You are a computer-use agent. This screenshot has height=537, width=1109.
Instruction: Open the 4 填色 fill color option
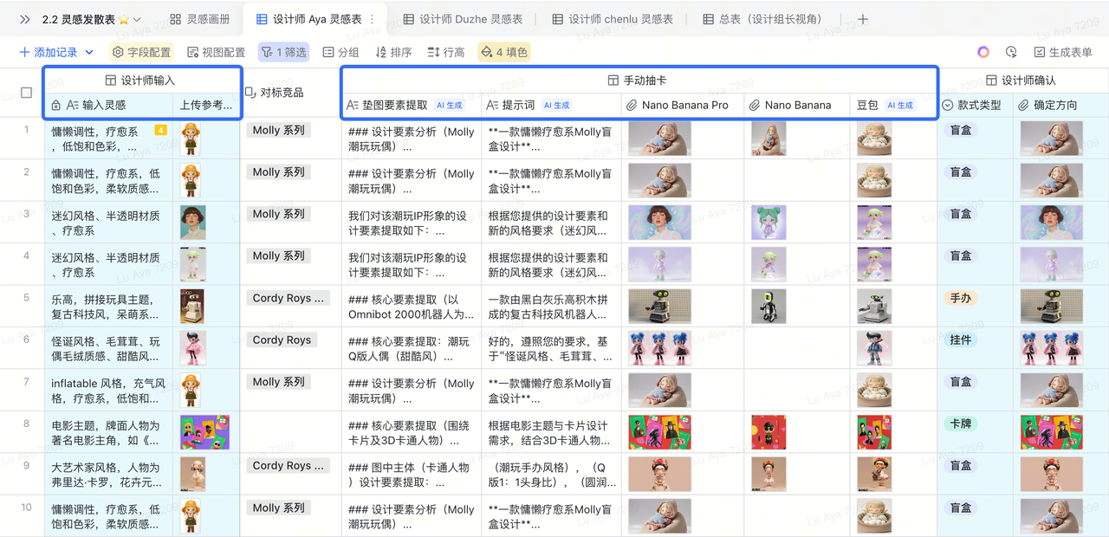503,52
